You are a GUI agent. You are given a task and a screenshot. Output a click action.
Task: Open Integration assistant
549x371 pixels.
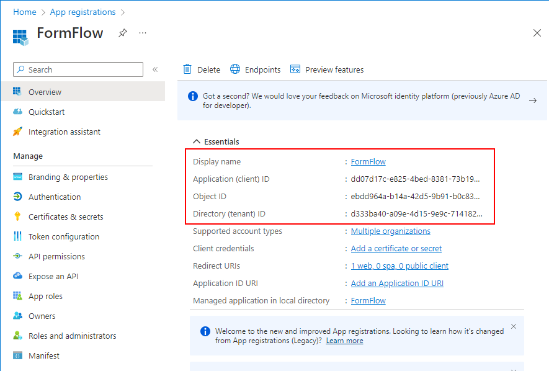(x=64, y=132)
